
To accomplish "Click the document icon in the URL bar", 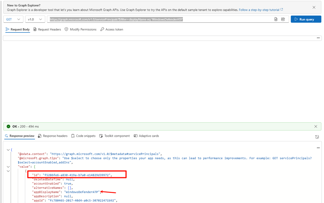I will (276, 19).
